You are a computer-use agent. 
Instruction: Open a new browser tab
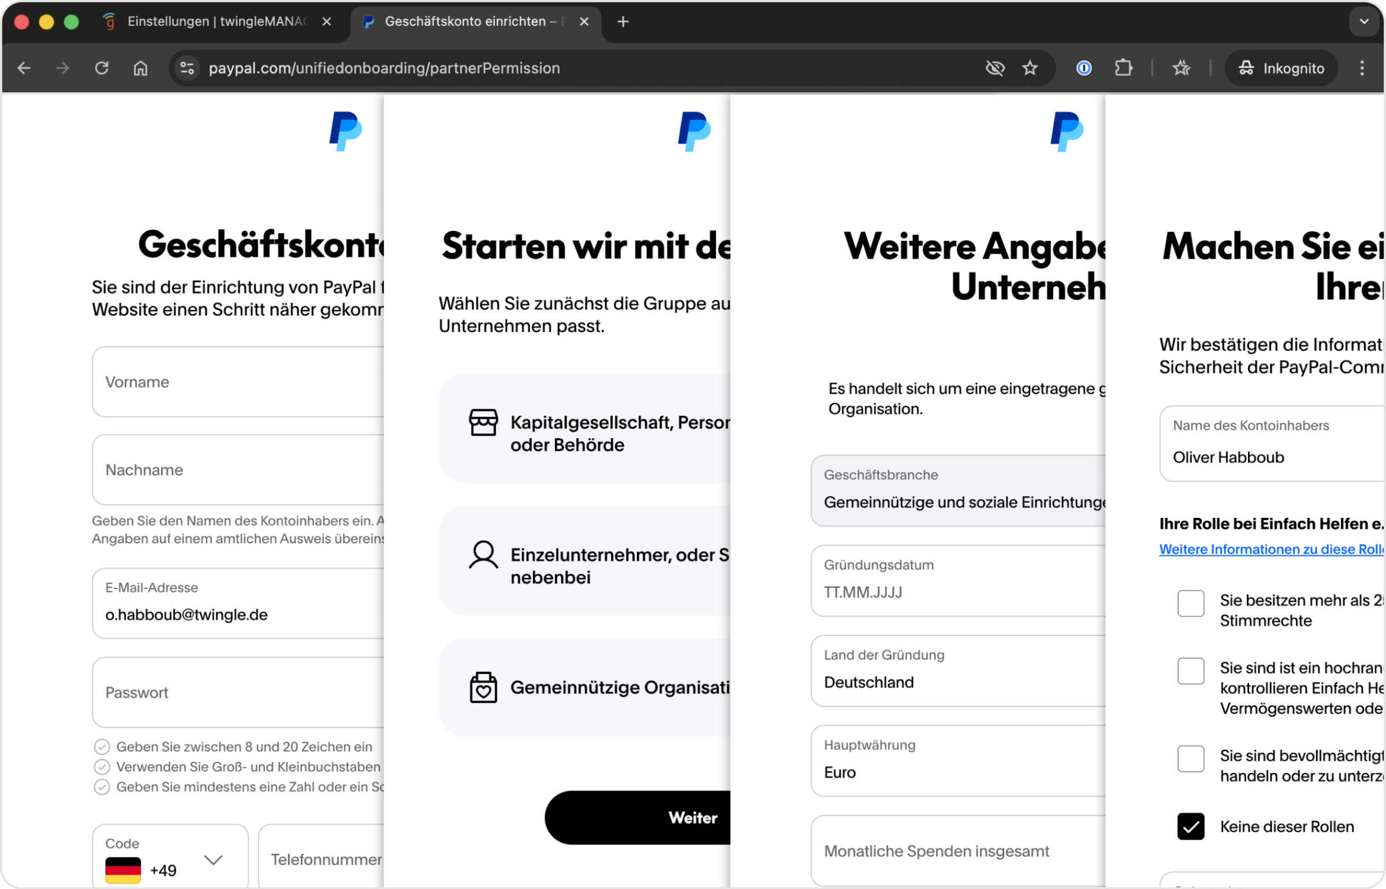[623, 22]
